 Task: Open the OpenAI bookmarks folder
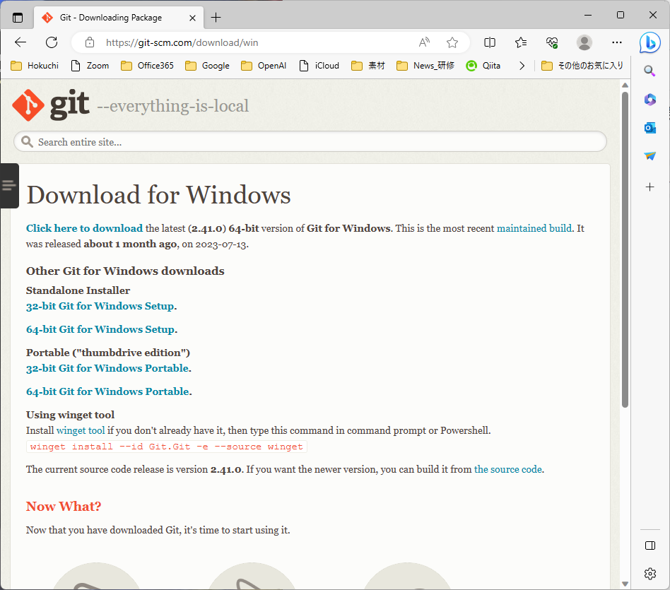tap(264, 66)
